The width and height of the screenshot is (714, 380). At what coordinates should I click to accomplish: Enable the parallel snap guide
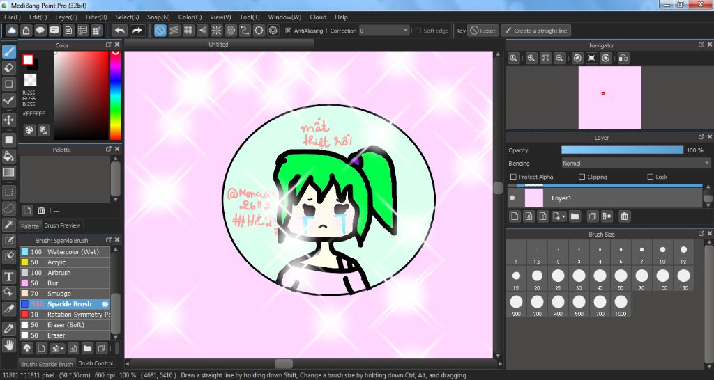tap(174, 31)
